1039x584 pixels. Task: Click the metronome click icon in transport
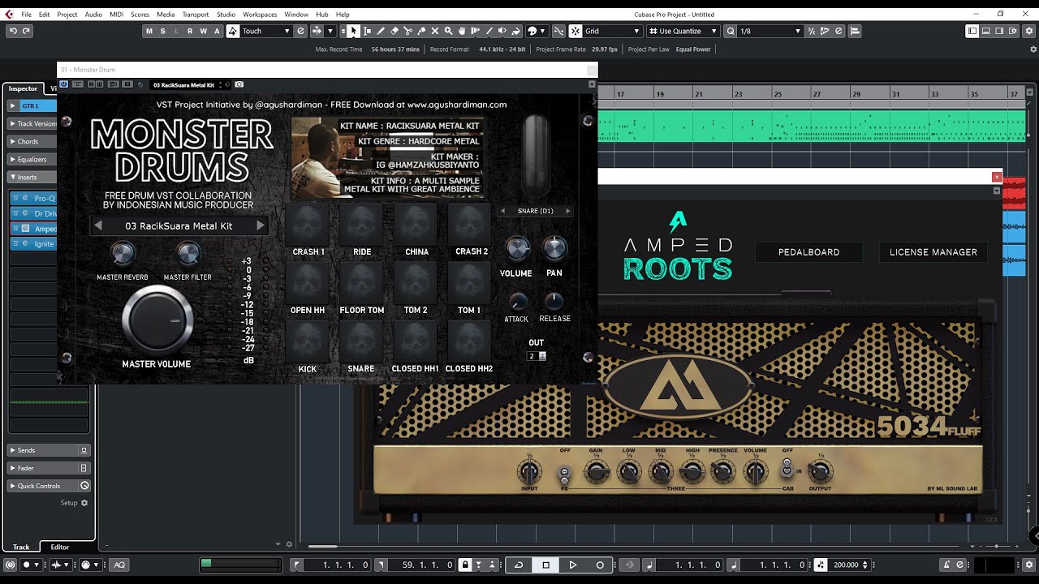click(x=946, y=565)
